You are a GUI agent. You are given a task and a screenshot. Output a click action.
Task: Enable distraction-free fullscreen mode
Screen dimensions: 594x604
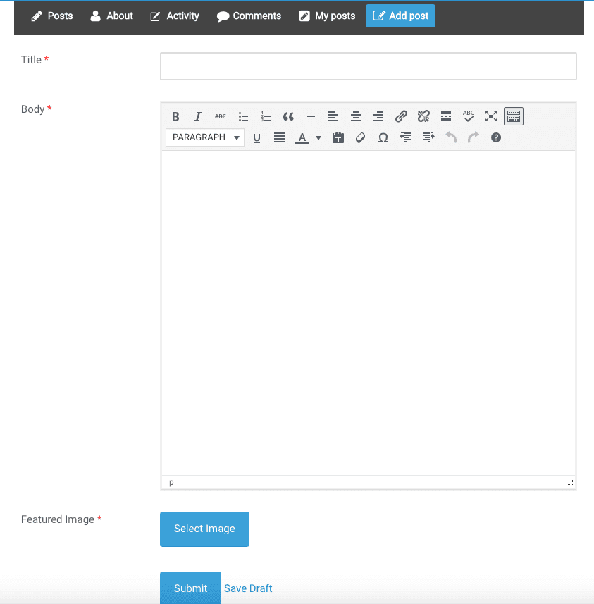(x=491, y=116)
